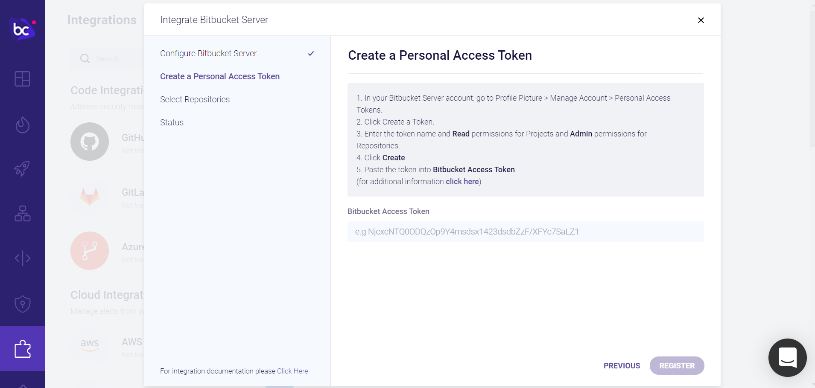
Task: Click the AWS logo in the background
Action: pyautogui.click(x=90, y=345)
